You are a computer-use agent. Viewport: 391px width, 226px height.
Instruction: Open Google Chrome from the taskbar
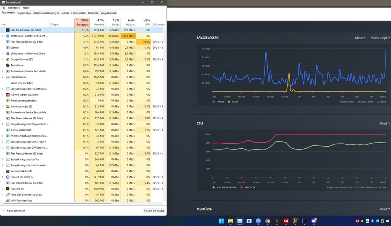point(267,221)
